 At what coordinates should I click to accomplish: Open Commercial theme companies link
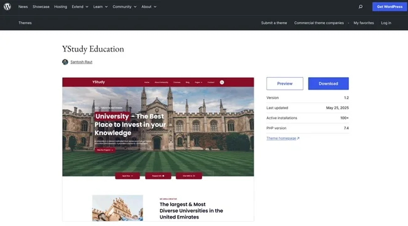point(319,23)
